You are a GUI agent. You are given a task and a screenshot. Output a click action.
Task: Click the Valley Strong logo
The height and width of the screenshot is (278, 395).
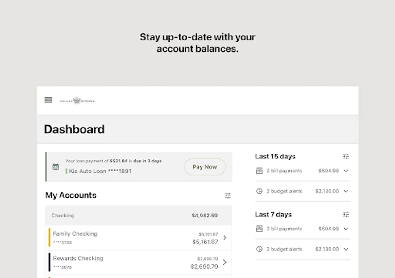pos(77,101)
